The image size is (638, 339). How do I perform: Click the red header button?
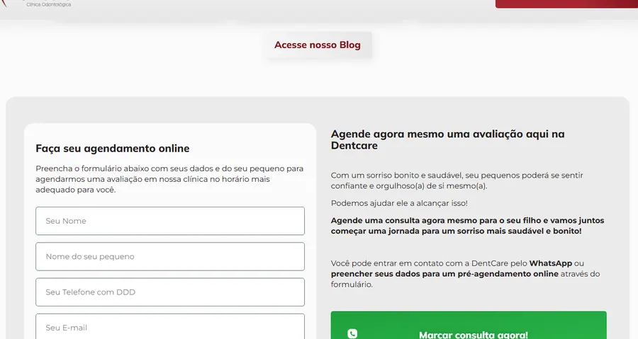pyautogui.click(x=566, y=4)
